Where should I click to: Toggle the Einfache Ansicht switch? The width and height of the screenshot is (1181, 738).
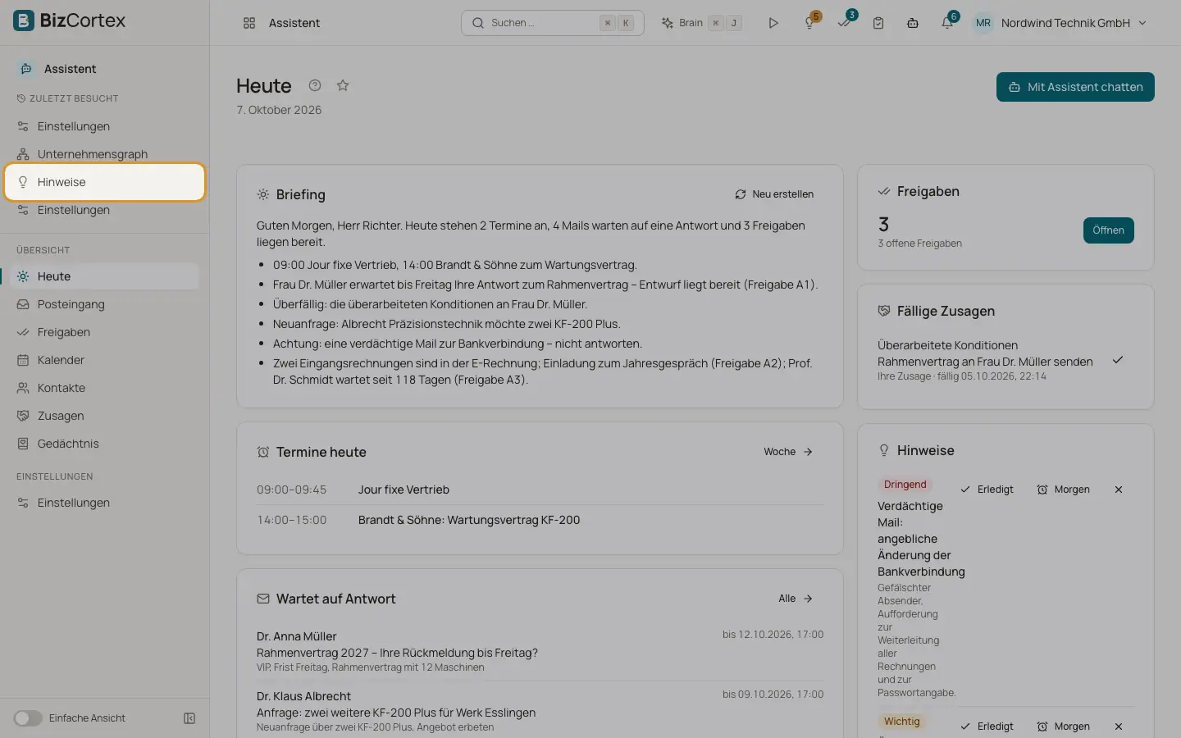pyautogui.click(x=28, y=718)
